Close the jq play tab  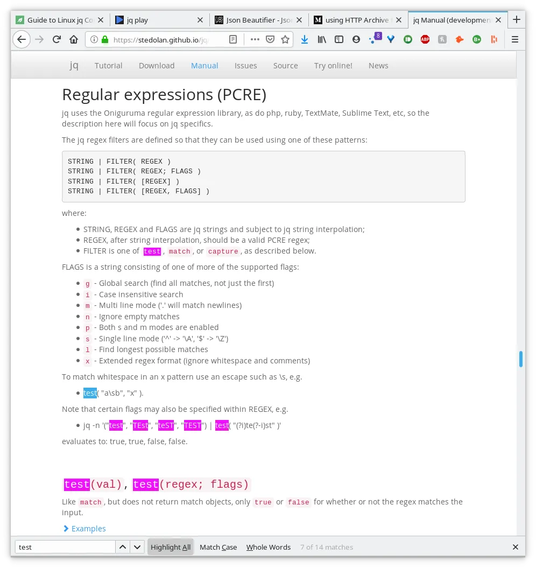pyautogui.click(x=200, y=20)
